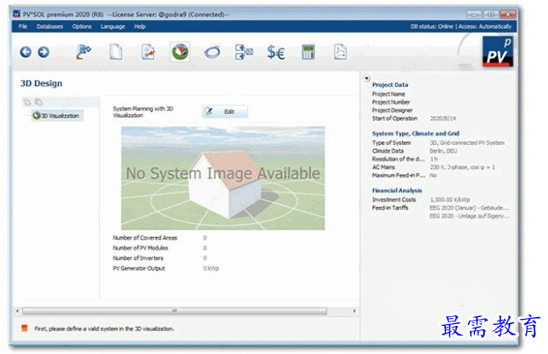Minimize the PV*SOL window
This screenshot has width=548, height=354.
(x=474, y=14)
